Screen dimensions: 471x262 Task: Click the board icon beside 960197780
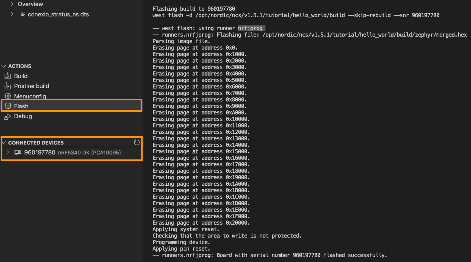click(x=18, y=153)
